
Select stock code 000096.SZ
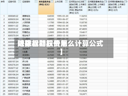pyautogui.click(x=13, y=78)
